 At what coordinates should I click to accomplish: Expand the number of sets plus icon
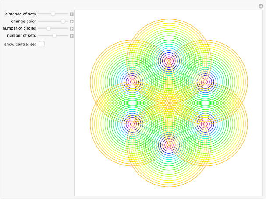point(72,35)
